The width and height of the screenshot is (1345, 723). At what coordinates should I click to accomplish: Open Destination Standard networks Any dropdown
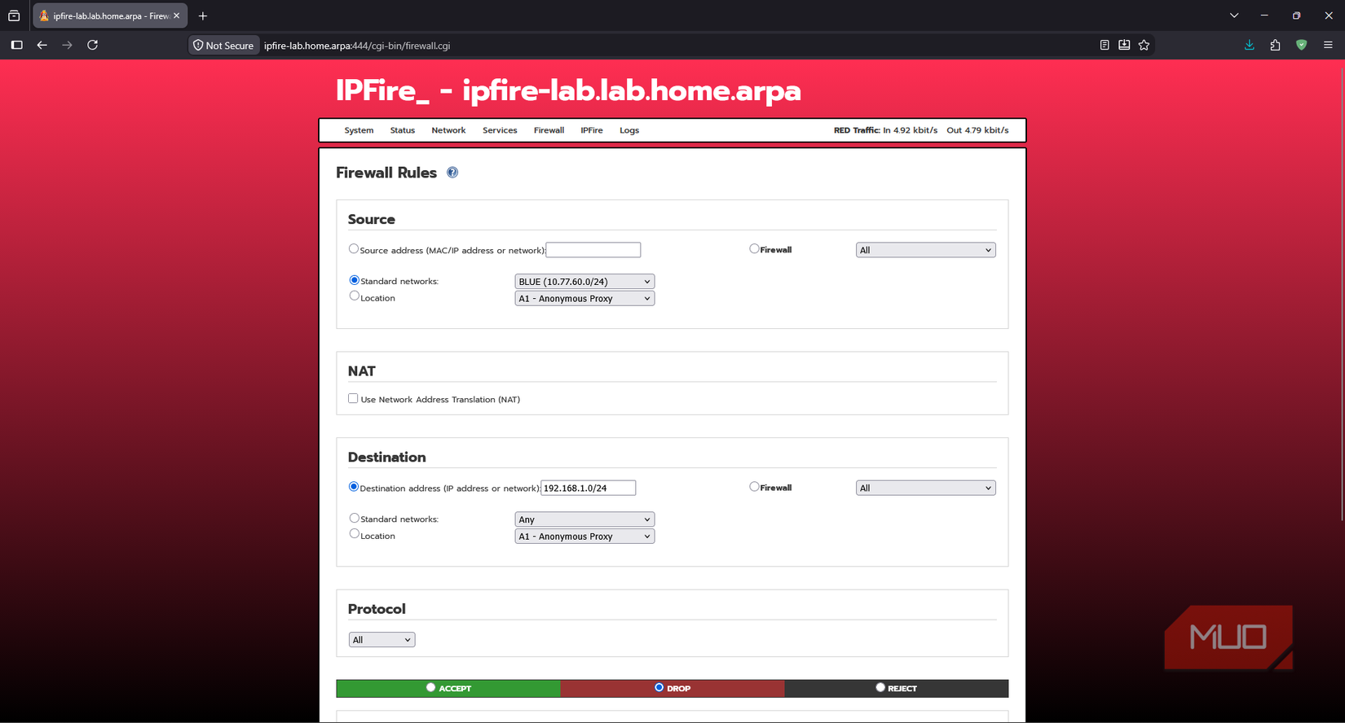coord(584,519)
